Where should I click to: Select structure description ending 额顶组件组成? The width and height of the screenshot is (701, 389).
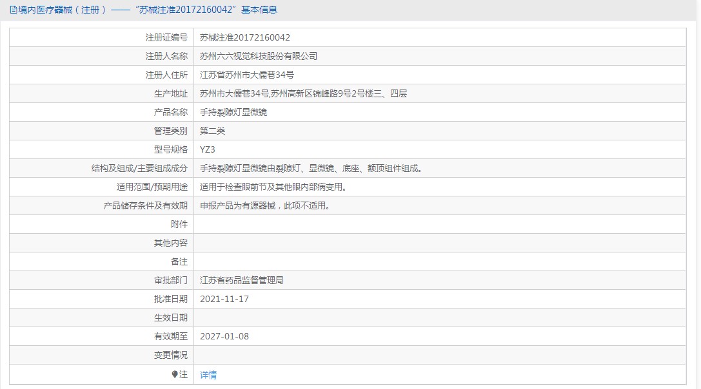[311, 168]
